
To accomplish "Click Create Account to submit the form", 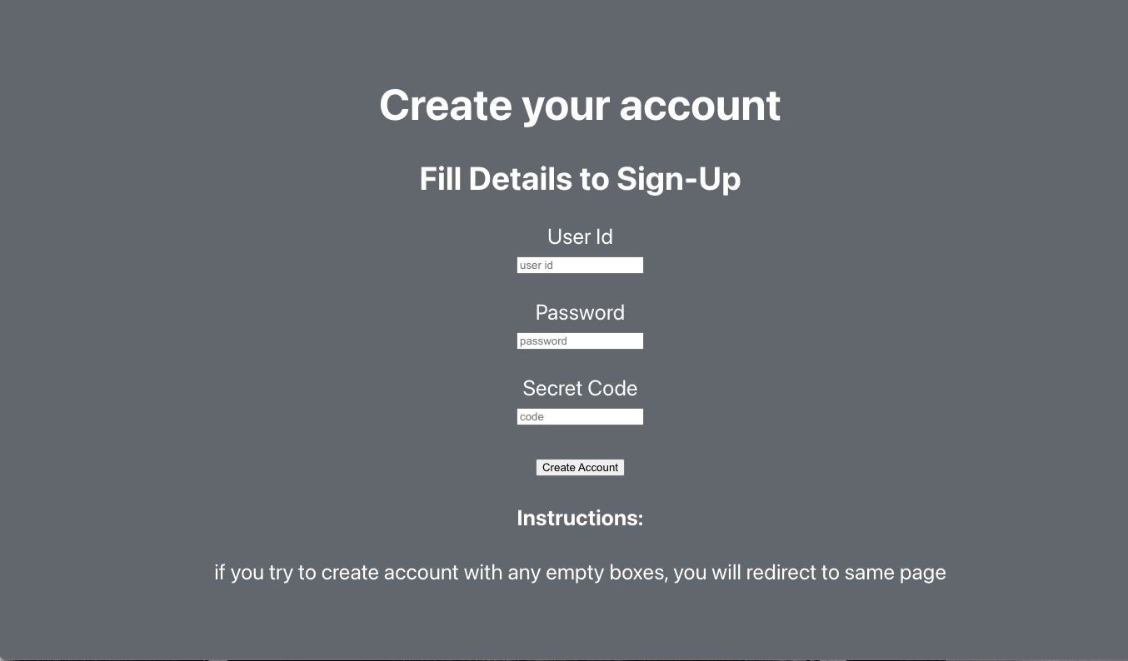I will 580,467.
